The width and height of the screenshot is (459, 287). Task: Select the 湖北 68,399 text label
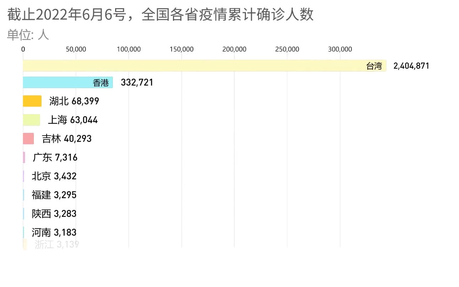pyautogui.click(x=74, y=101)
